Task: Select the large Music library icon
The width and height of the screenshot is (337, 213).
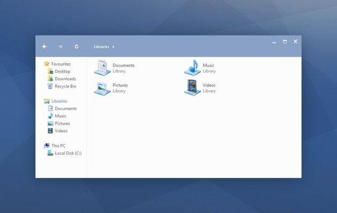Action: coord(193,68)
